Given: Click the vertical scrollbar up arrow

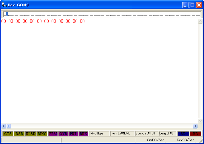Looking at the screenshot, I should pos(200,22).
